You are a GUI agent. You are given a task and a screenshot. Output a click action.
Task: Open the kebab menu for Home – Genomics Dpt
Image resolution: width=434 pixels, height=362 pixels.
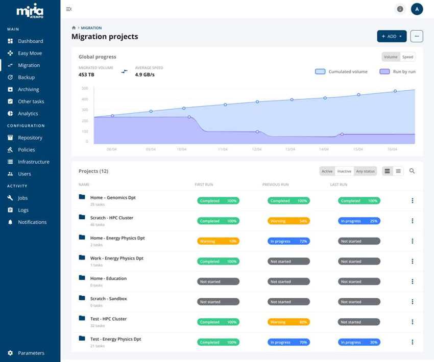tap(412, 201)
